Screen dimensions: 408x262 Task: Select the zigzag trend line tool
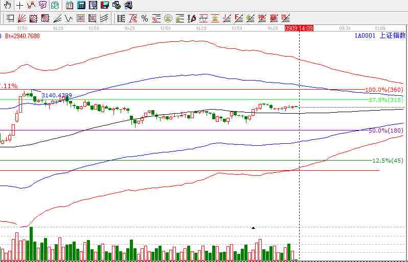(31, 5)
